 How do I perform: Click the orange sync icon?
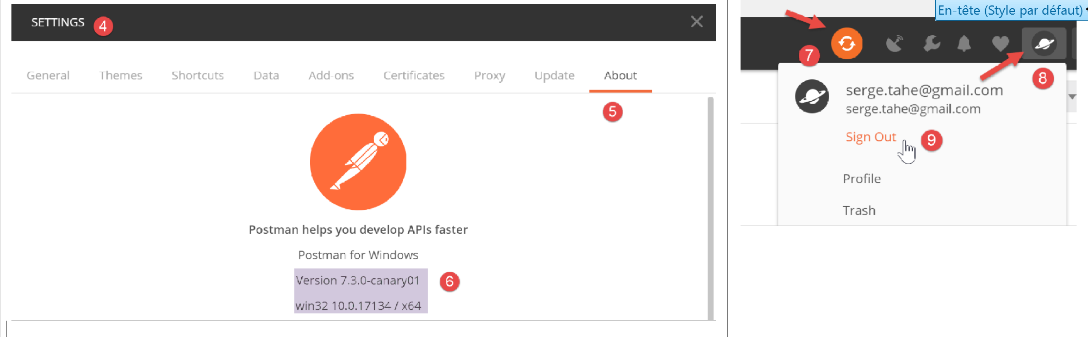click(x=847, y=43)
